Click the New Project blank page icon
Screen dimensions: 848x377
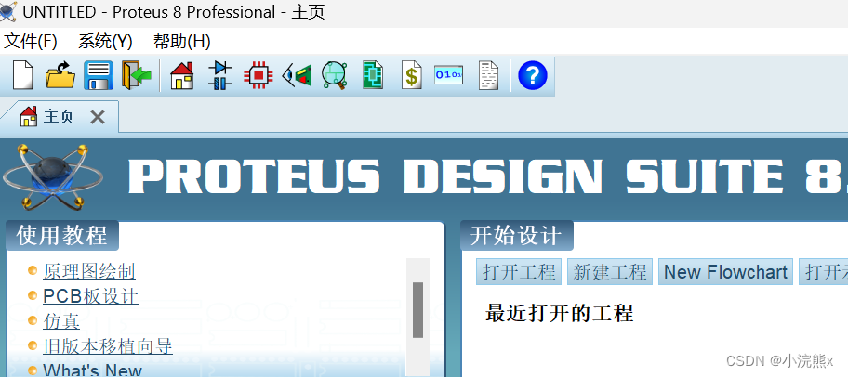click(x=22, y=75)
